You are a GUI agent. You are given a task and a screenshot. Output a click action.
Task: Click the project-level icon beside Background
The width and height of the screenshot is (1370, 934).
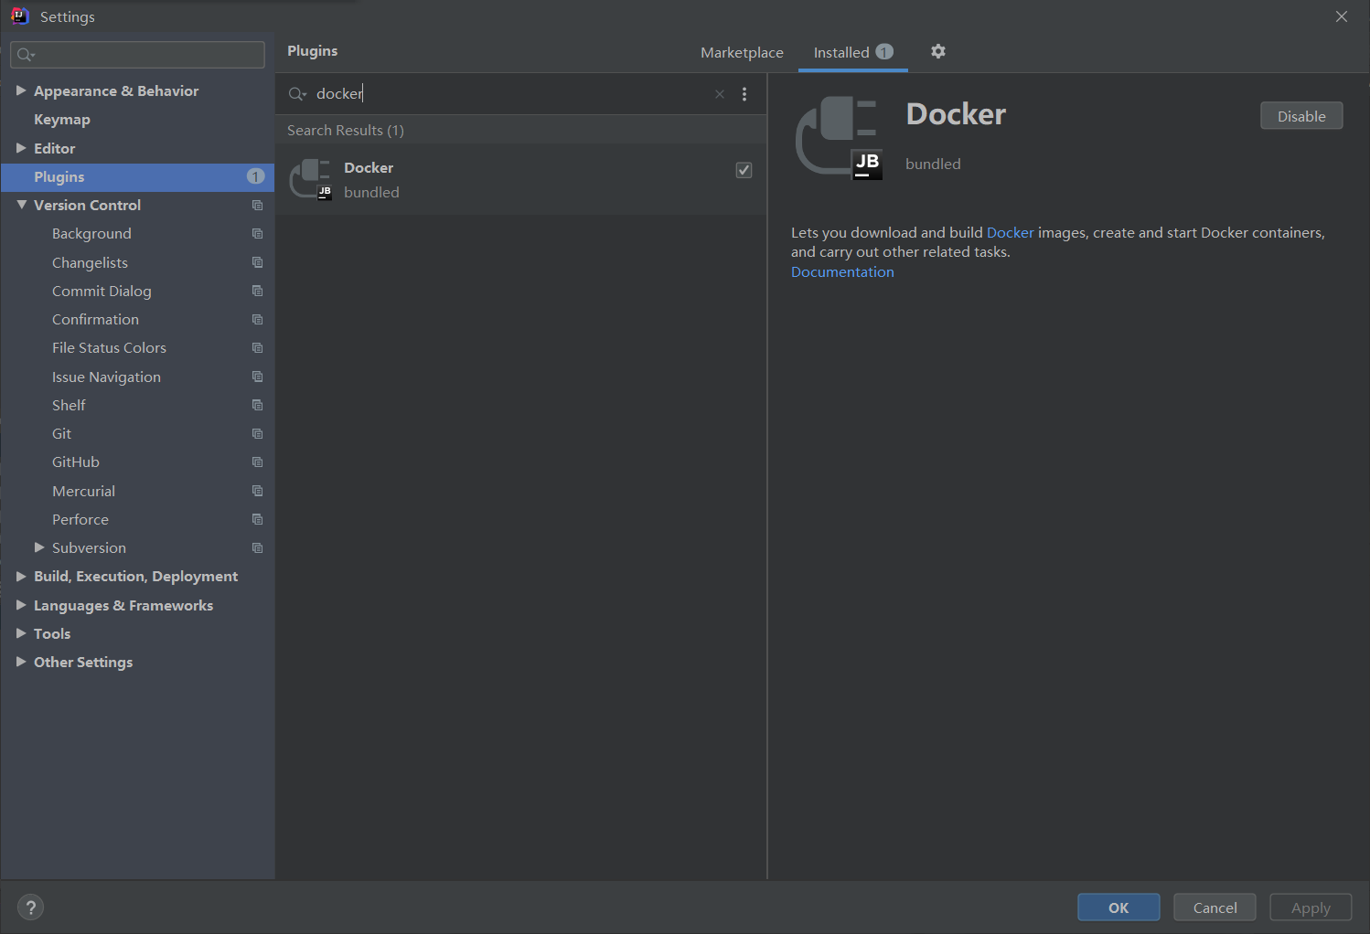[257, 234]
